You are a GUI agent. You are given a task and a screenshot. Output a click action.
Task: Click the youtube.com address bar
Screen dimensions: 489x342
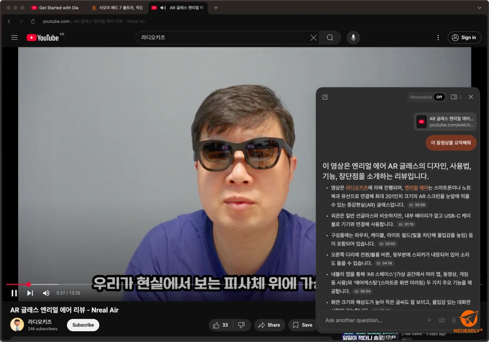tap(94, 21)
